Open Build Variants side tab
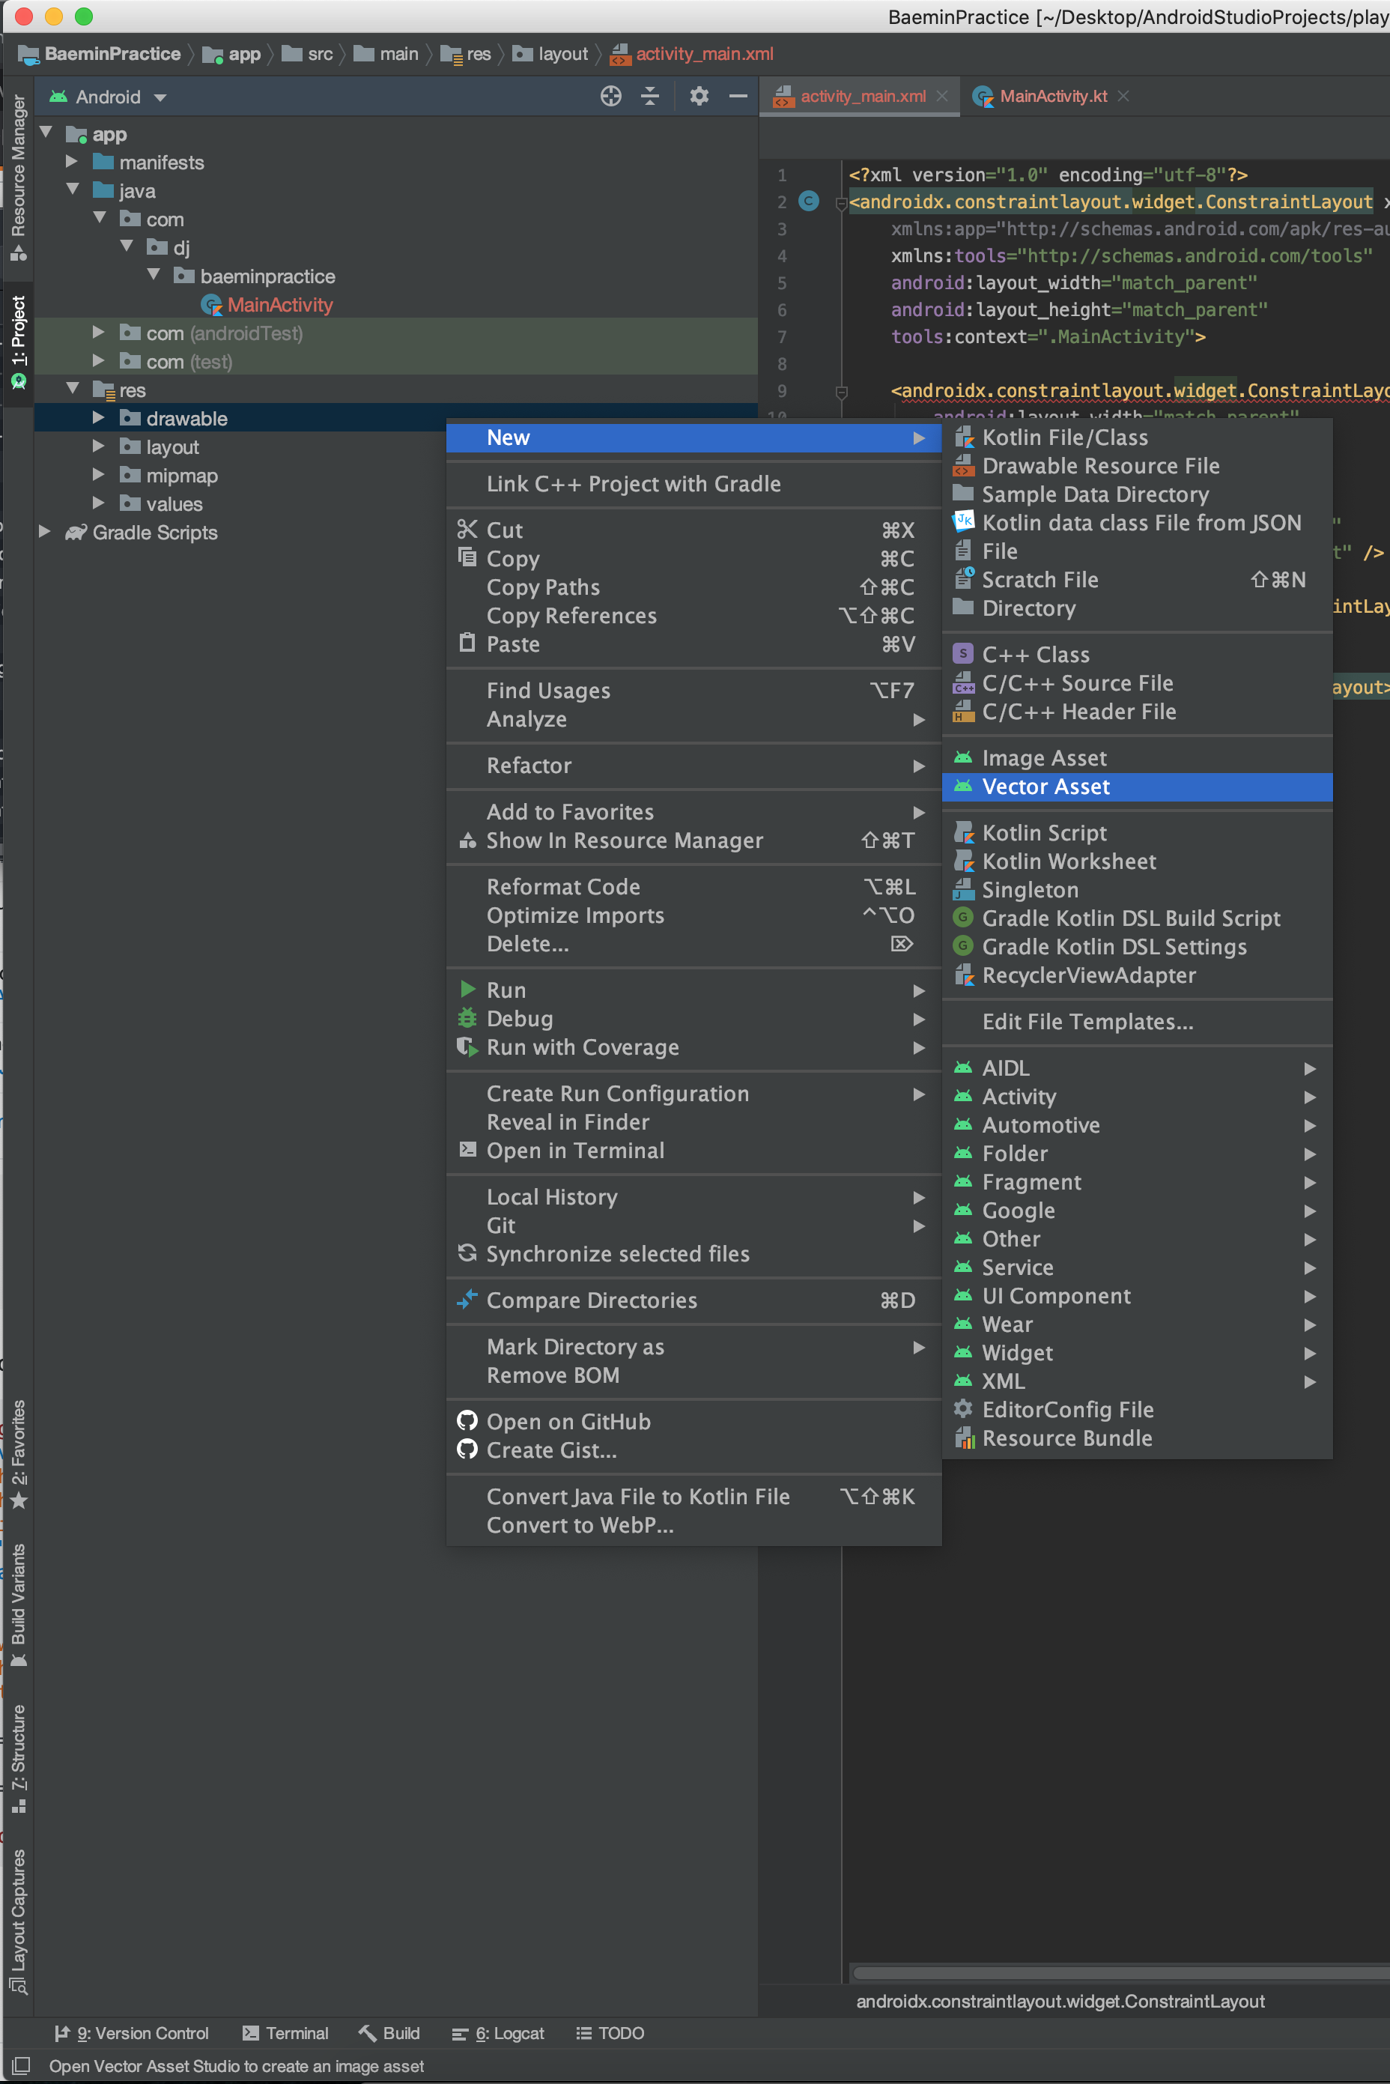 point(18,1605)
